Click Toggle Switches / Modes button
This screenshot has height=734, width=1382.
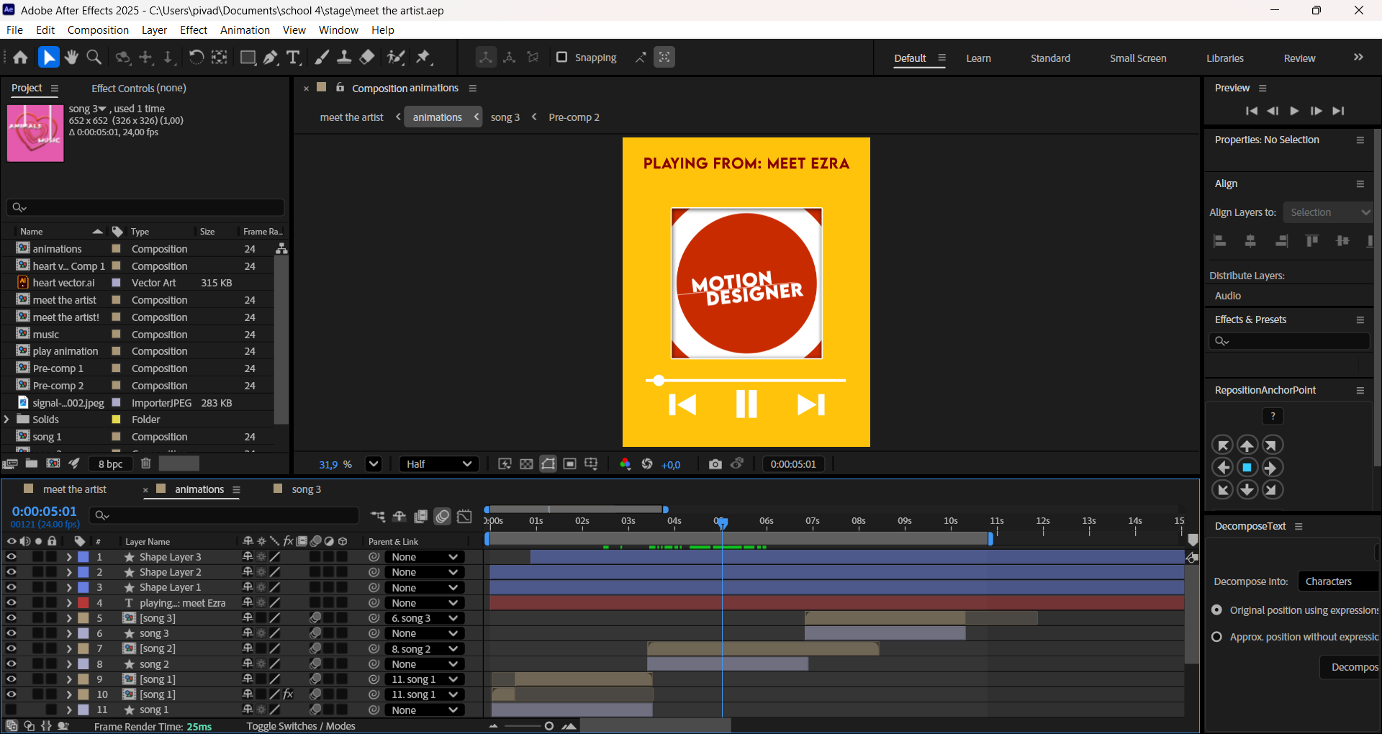[301, 726]
